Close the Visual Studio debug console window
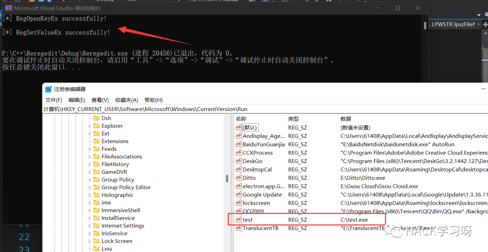 418,8
